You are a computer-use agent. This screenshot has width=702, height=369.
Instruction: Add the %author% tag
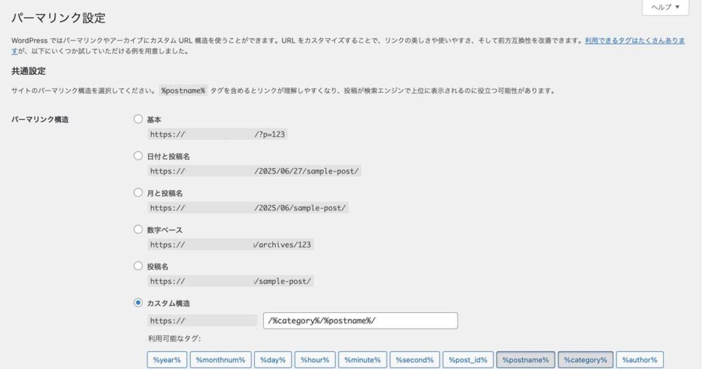click(x=640, y=360)
